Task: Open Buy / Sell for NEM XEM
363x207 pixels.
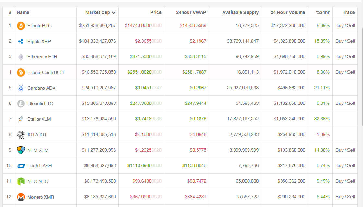Action: click(345, 150)
